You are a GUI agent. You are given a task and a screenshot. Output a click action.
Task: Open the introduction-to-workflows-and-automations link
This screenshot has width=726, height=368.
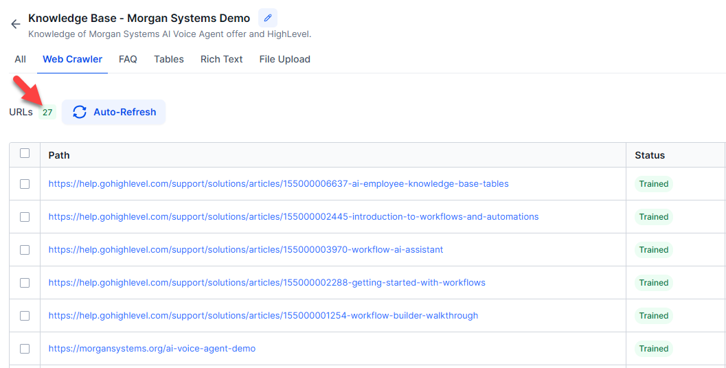pyautogui.click(x=293, y=217)
